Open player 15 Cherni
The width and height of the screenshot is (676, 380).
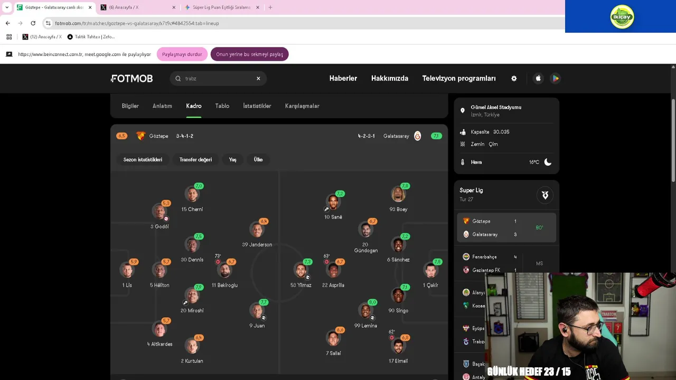click(192, 198)
